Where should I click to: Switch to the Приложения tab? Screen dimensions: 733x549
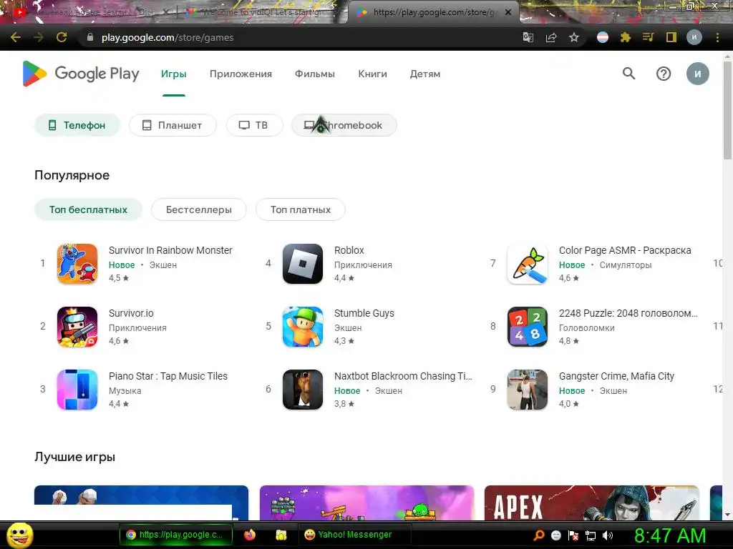point(241,74)
